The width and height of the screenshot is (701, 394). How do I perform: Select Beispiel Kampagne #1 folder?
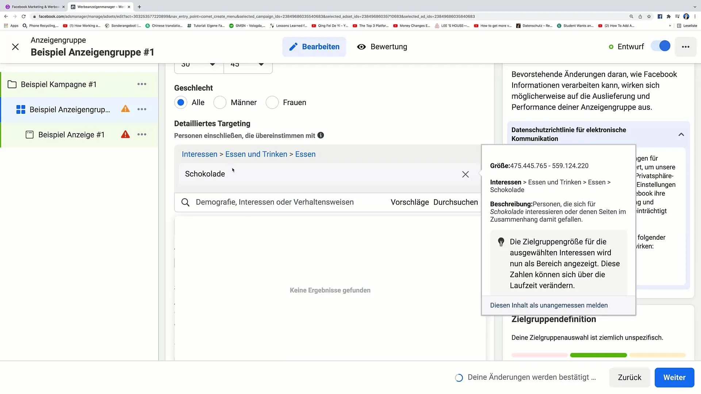(x=58, y=84)
